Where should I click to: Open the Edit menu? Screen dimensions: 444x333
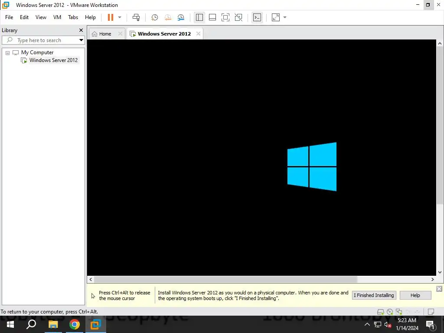pyautogui.click(x=24, y=17)
